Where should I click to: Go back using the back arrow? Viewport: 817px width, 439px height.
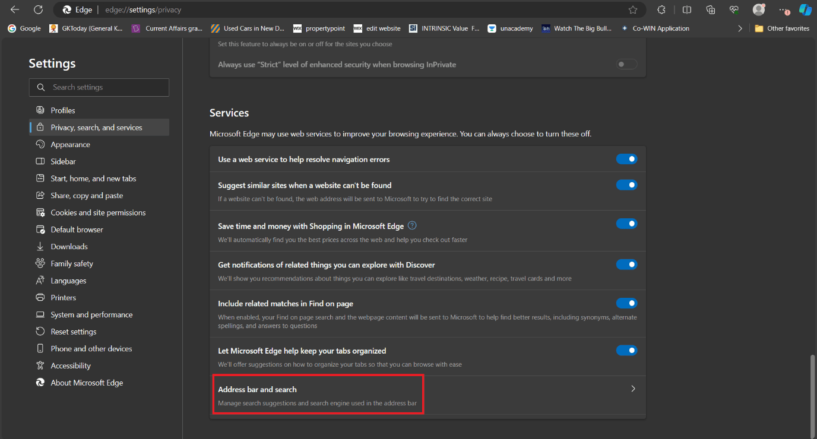pyautogui.click(x=15, y=9)
